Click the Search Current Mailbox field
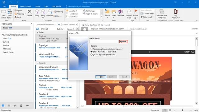Screen dimensions: 199x112 click(48, 24)
